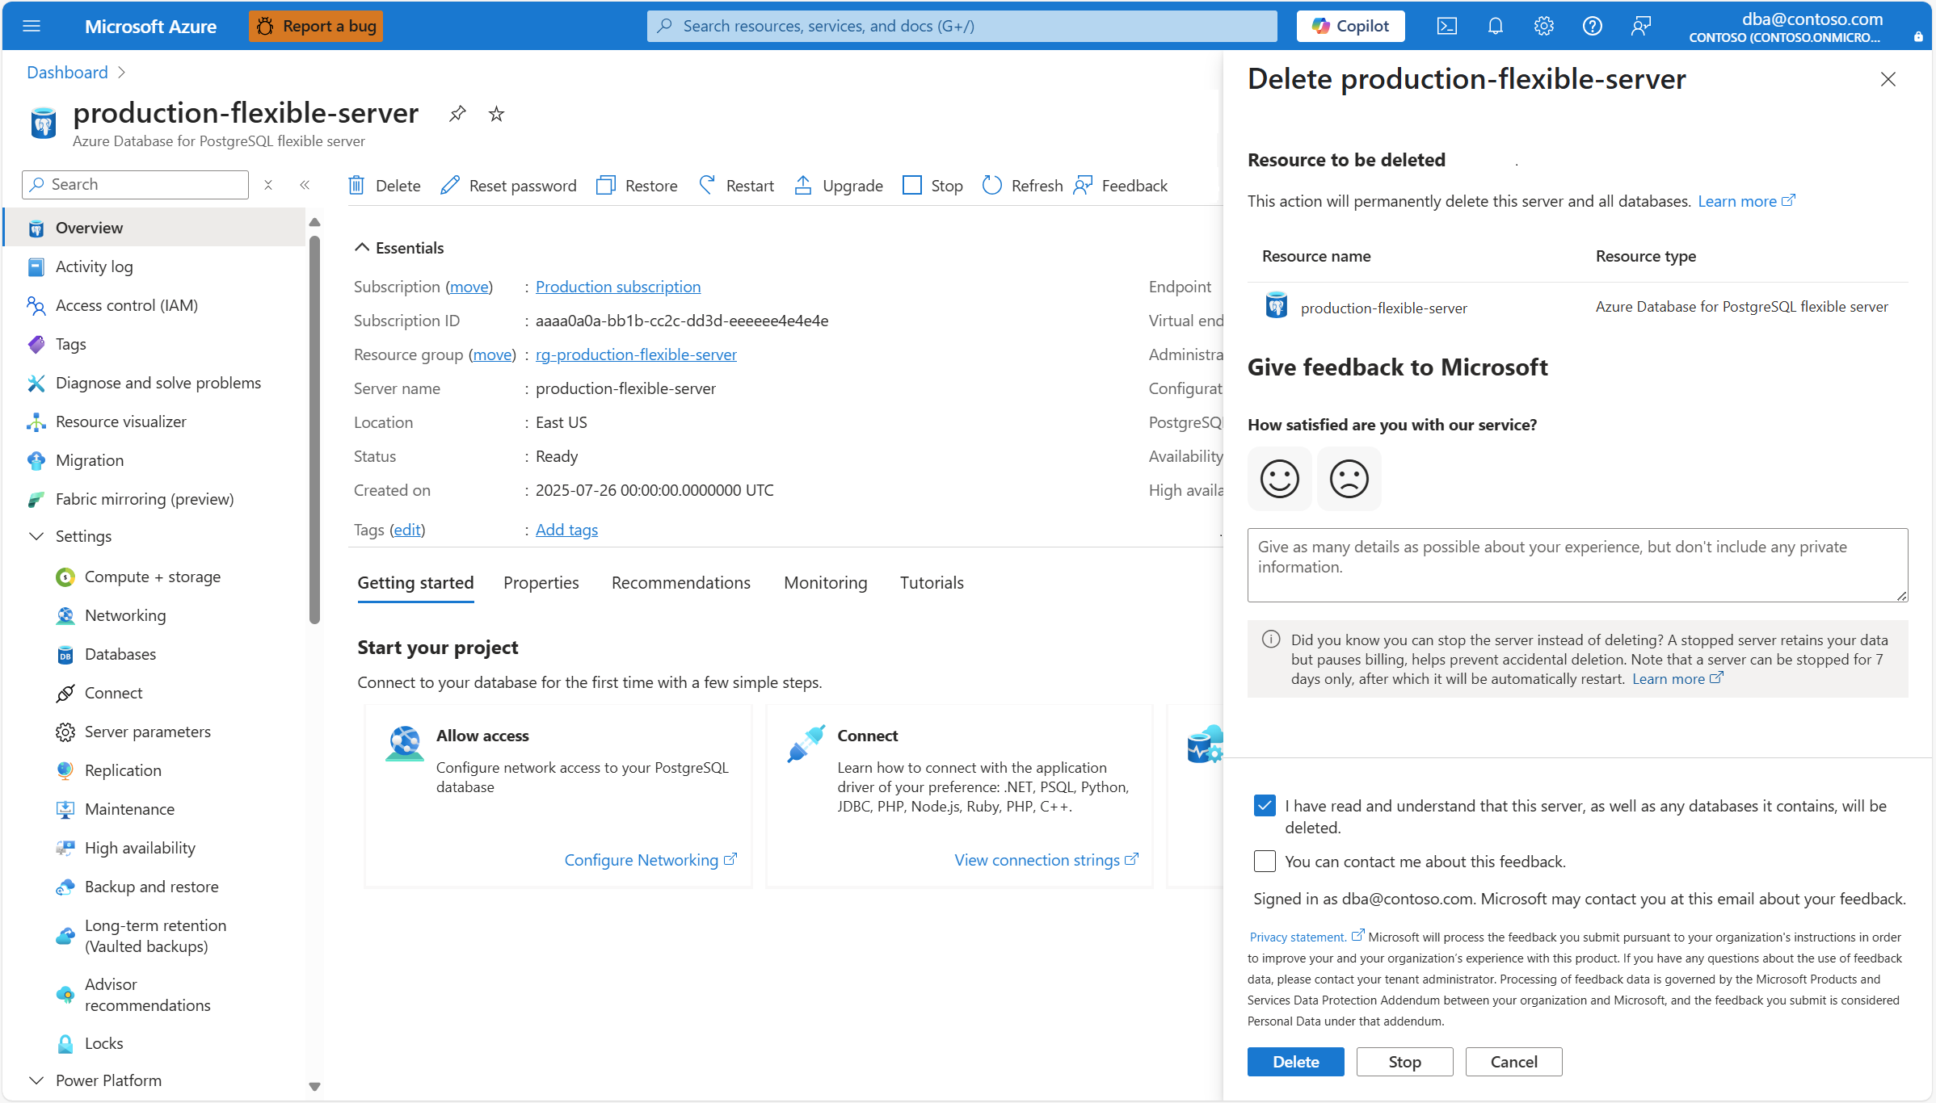
Task: Select the dissatisfied sad face
Action: (1349, 479)
